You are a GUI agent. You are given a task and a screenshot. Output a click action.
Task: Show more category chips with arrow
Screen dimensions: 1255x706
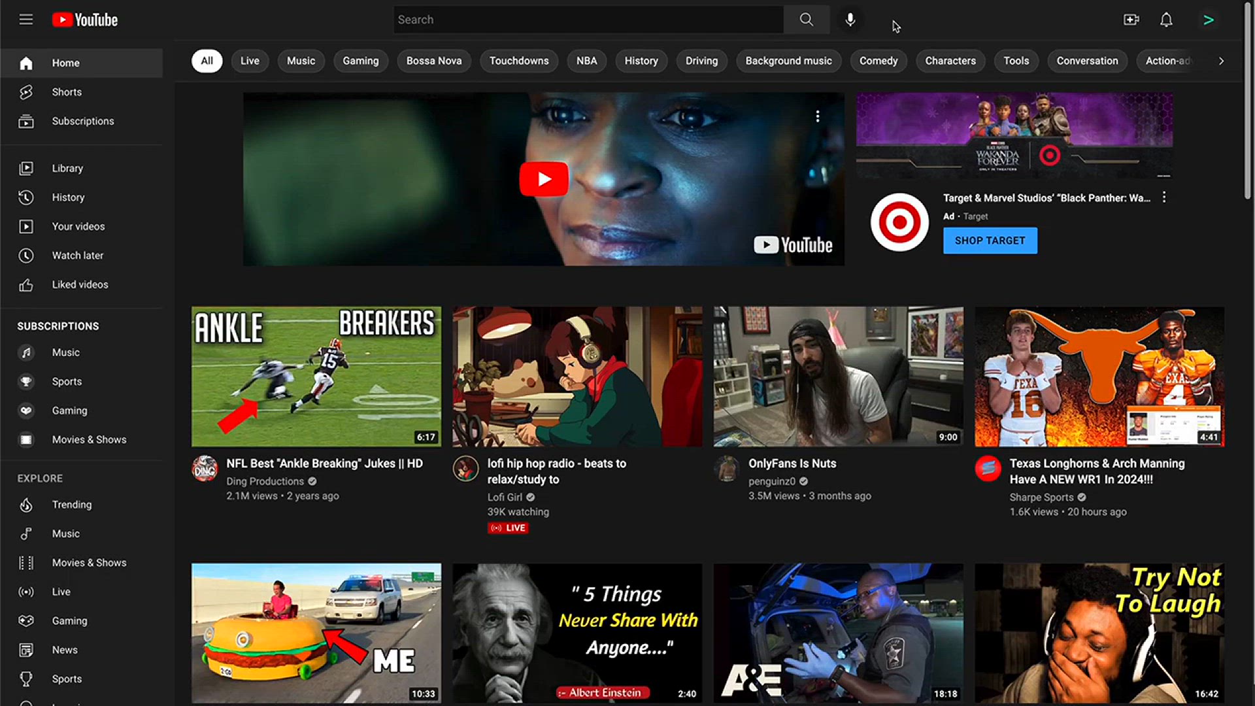click(1221, 61)
